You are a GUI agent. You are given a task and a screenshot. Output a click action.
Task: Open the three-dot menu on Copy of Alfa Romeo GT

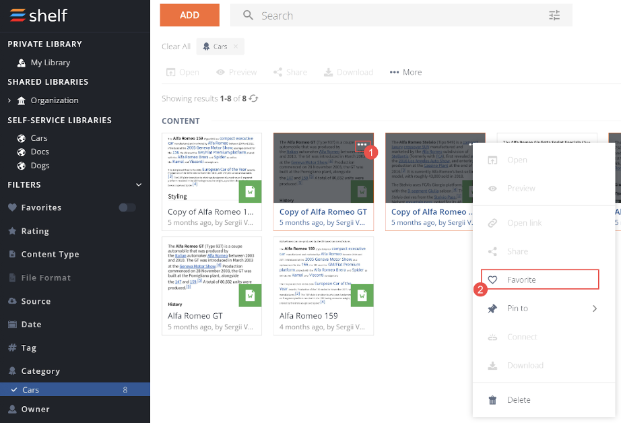[362, 144]
